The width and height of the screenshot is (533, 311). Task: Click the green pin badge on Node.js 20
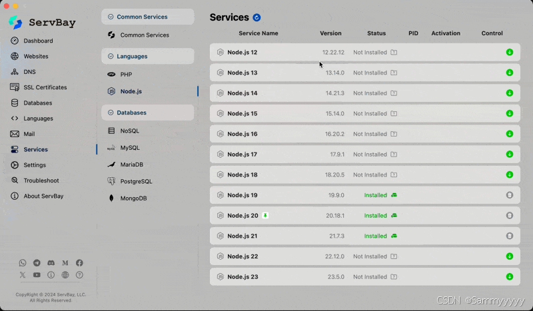265,215
